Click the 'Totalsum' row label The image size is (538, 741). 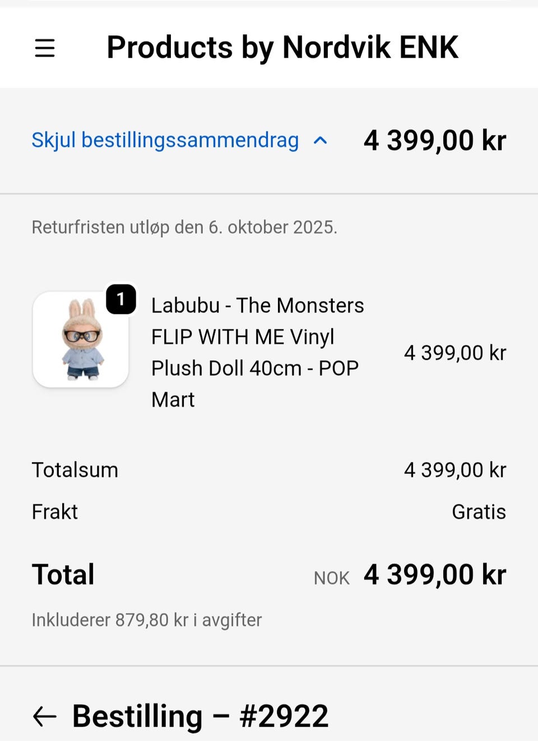coord(75,470)
